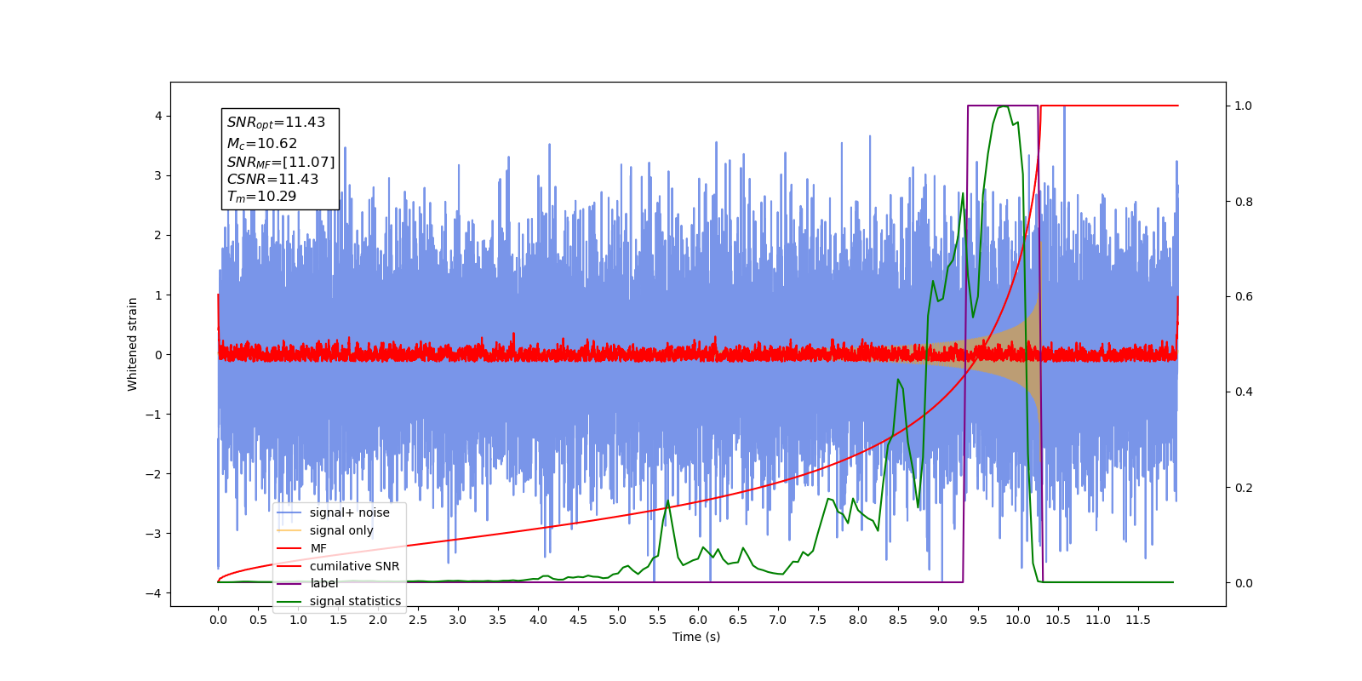Click the orange signal only legend line sample

289,530
